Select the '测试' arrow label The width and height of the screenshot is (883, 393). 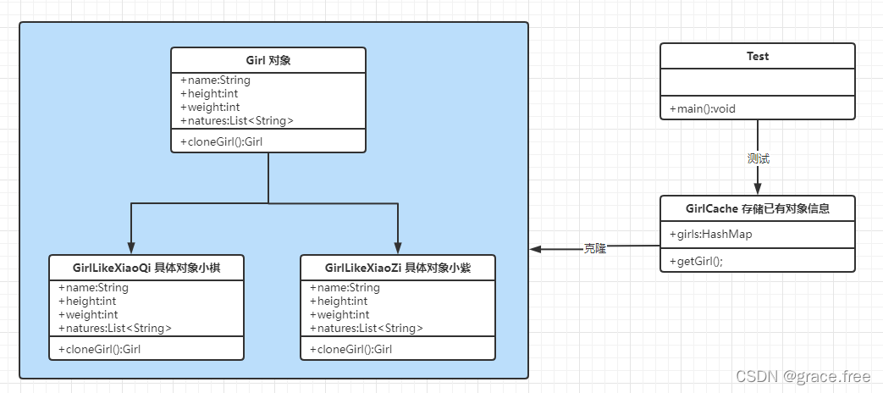(758, 158)
